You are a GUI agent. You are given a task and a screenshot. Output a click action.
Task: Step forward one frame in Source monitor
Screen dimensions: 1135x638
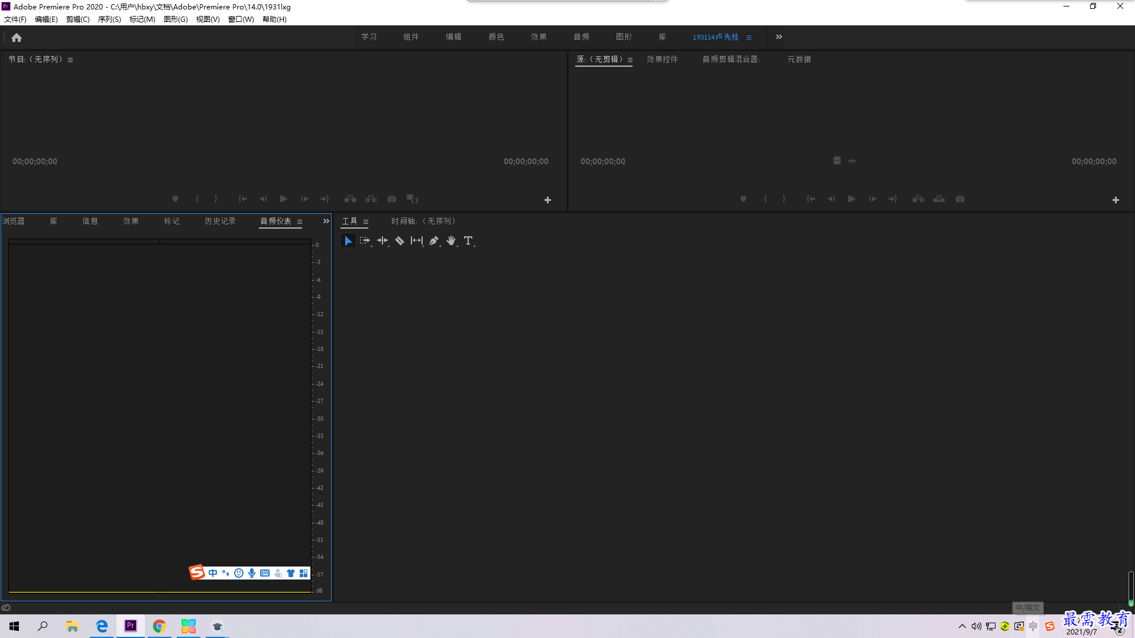tap(873, 199)
